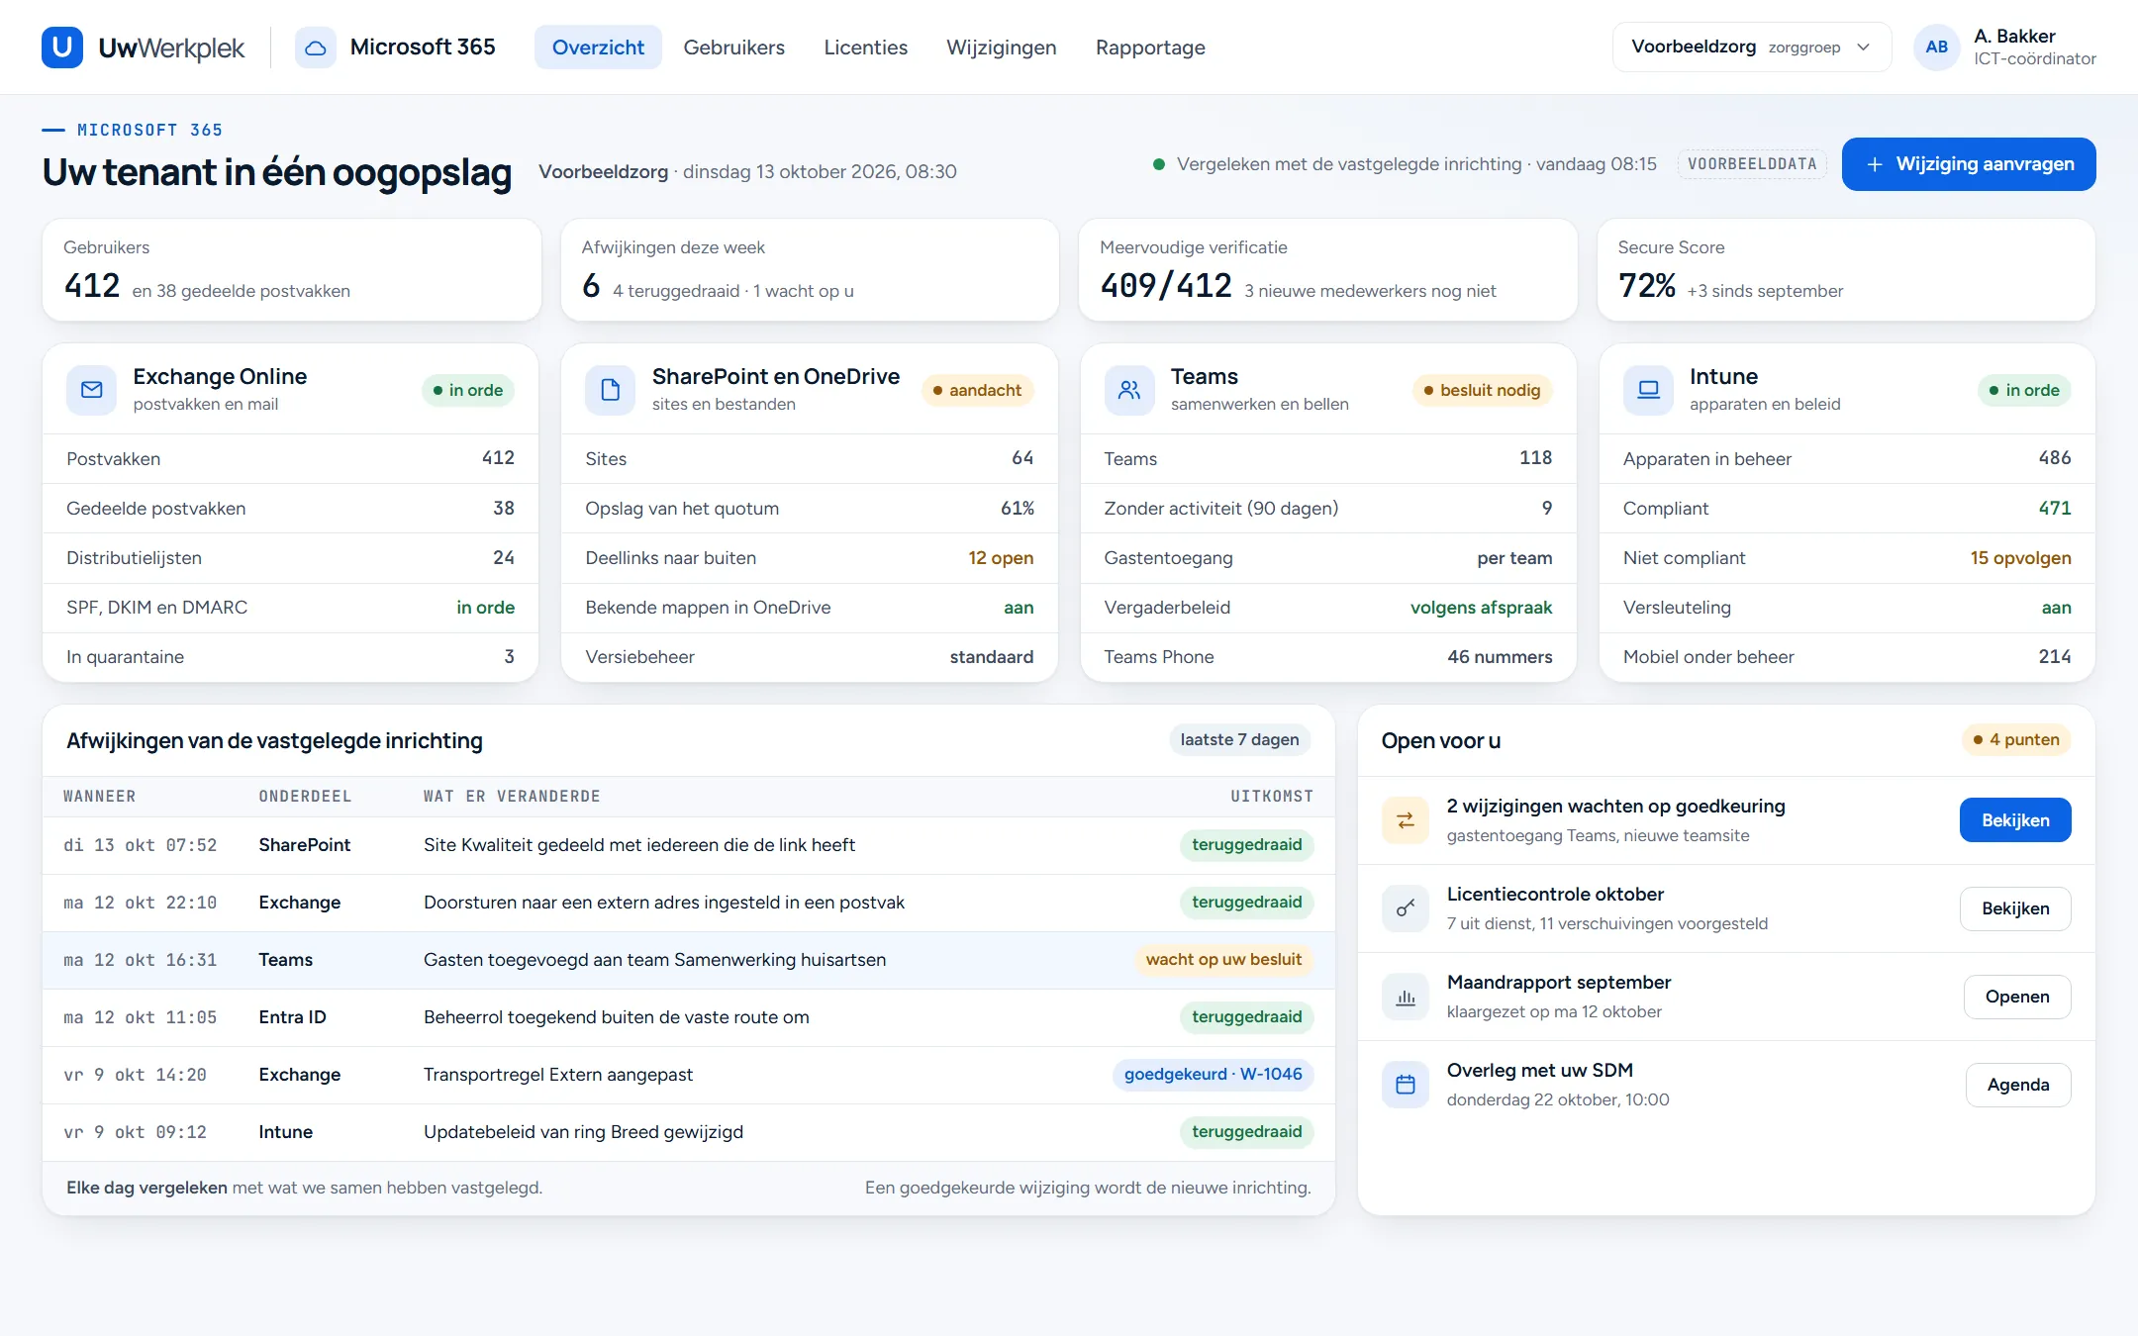Click the 15 opvolgen value
The height and width of the screenshot is (1336, 2138).
pyautogui.click(x=2020, y=557)
